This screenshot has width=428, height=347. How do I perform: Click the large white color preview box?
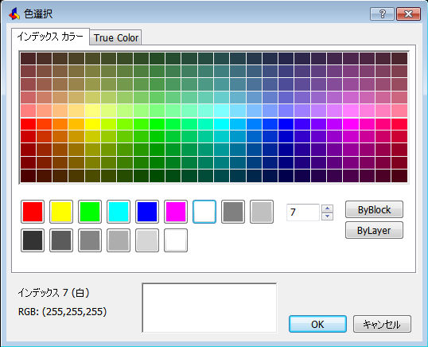pyautogui.click(x=209, y=308)
